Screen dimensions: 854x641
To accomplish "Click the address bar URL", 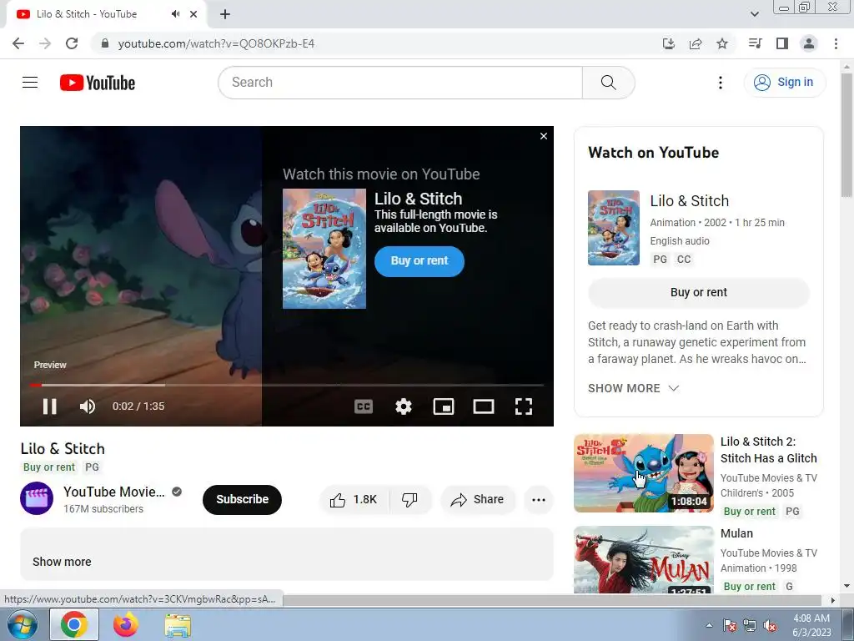I will [216, 43].
